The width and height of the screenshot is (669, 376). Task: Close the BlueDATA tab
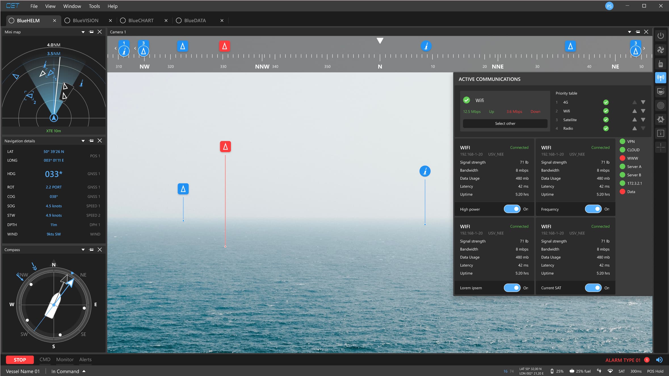tap(222, 20)
